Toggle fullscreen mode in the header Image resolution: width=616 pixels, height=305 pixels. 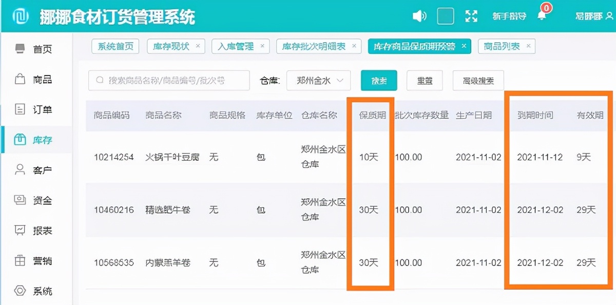click(471, 15)
